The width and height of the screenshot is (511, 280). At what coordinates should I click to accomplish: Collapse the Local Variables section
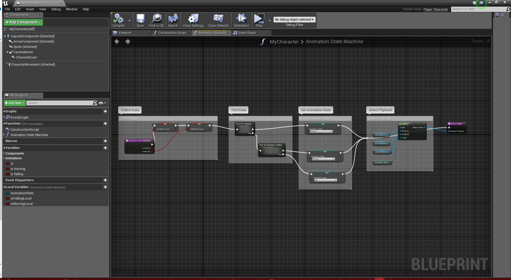(4, 187)
